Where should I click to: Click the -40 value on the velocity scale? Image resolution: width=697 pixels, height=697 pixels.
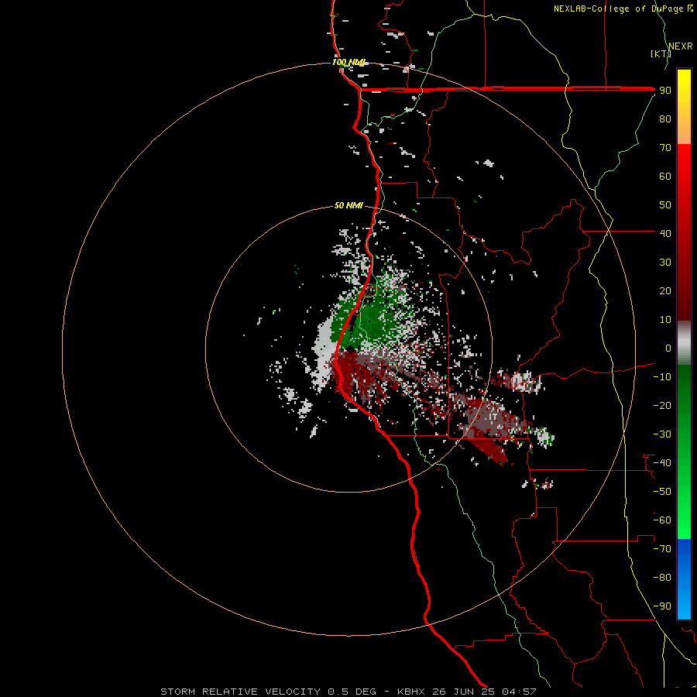pyautogui.click(x=662, y=463)
